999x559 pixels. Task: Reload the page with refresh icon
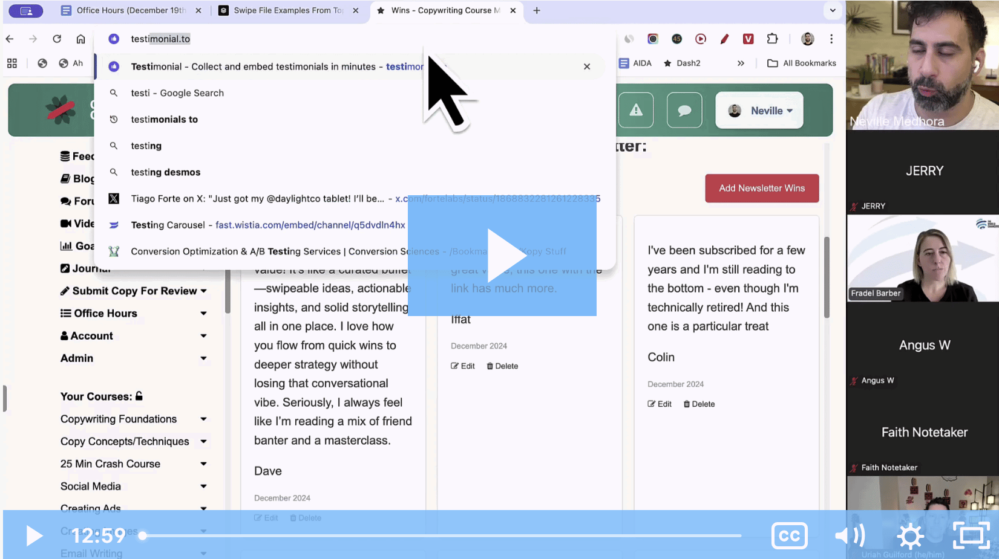57,39
